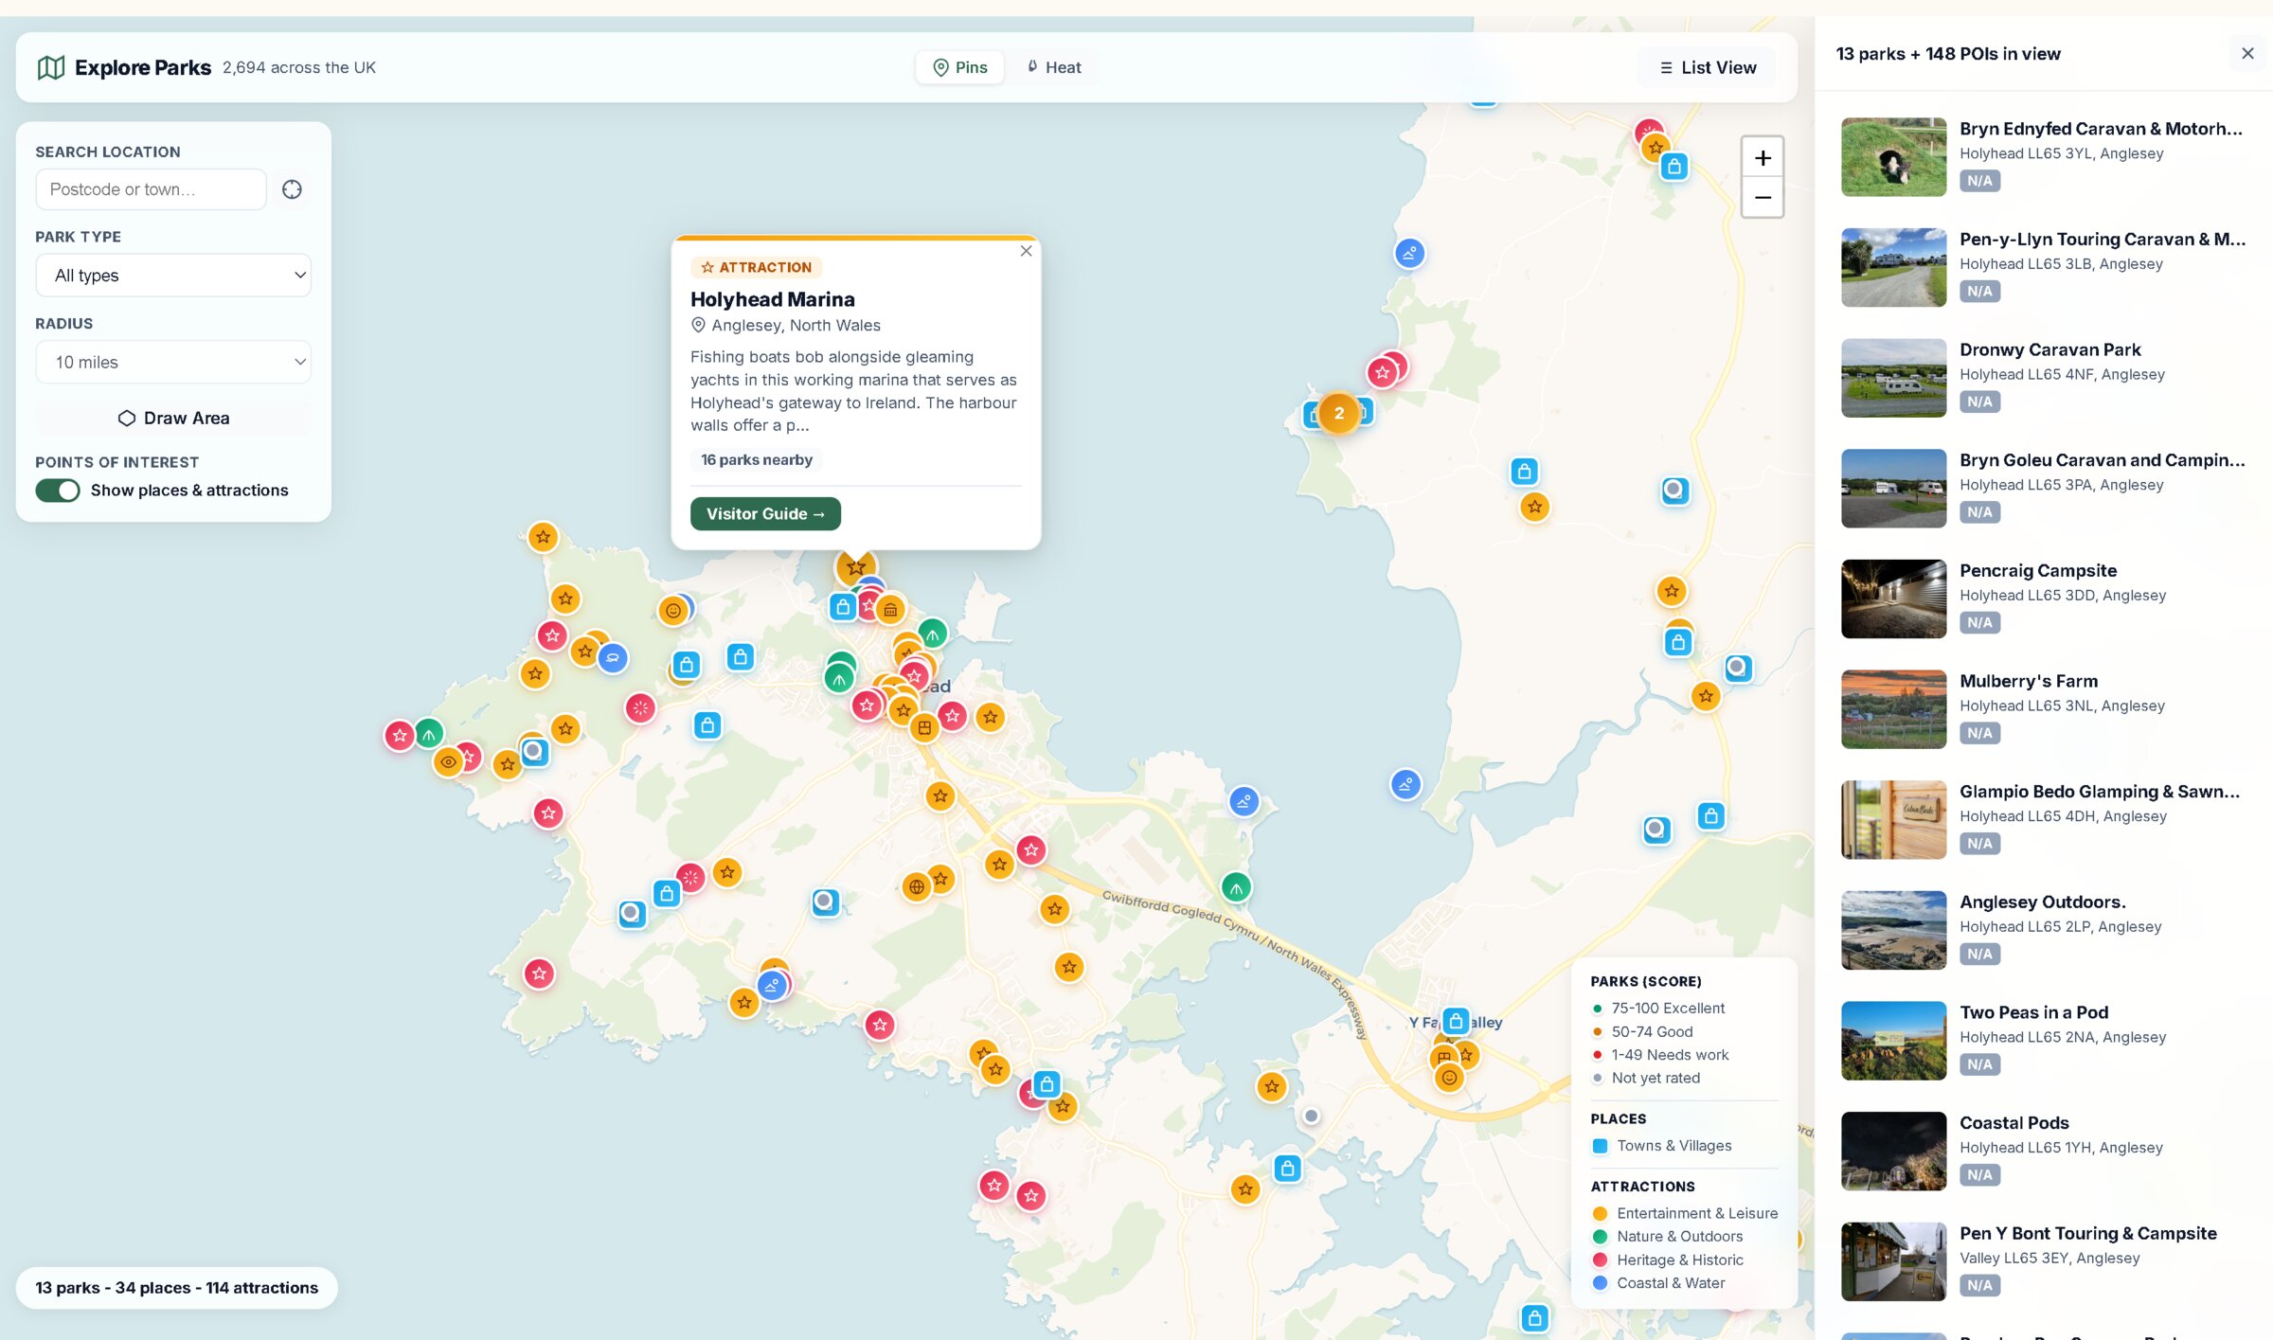
Task: Click the orange museum building pin
Action: click(x=890, y=610)
